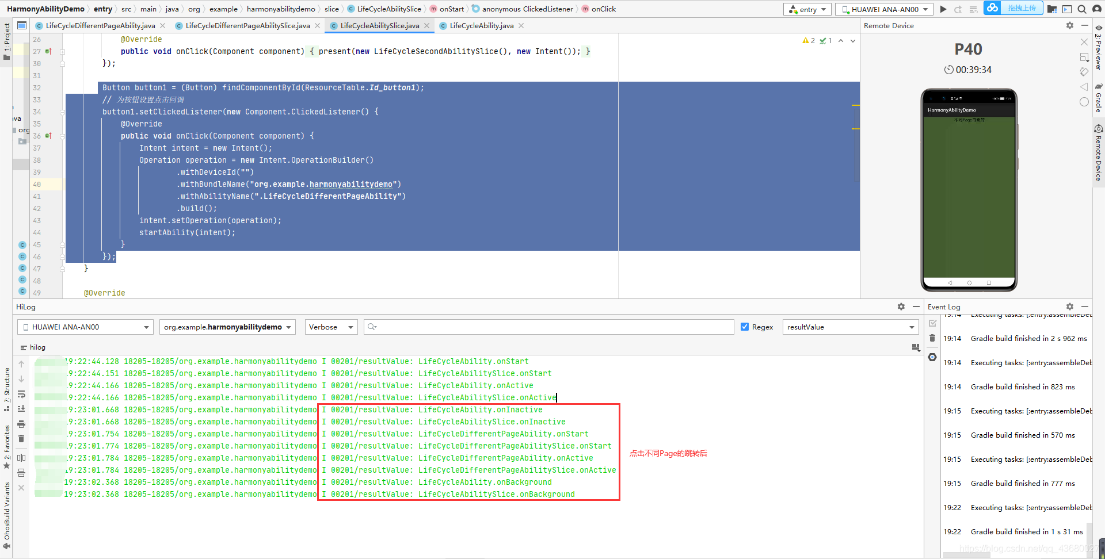This screenshot has width=1105, height=559.
Task: Open the HiLog device selector dropdown
Action: click(85, 327)
